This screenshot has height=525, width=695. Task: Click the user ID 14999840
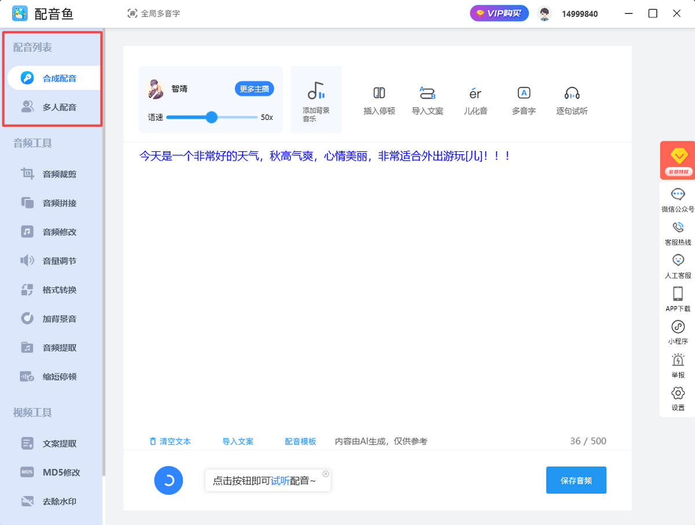(x=580, y=14)
